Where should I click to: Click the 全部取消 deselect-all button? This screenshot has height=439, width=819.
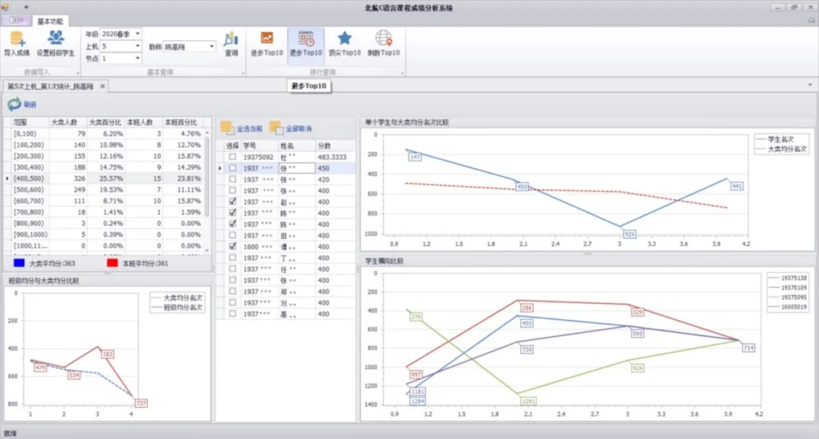pyautogui.click(x=291, y=129)
